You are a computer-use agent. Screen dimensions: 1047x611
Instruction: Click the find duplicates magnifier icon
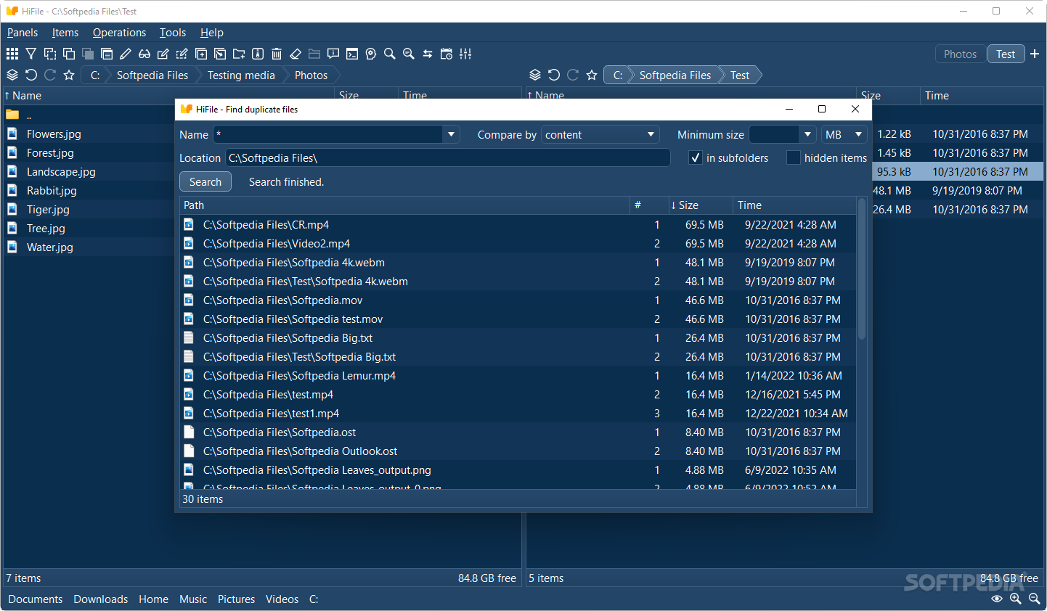tap(409, 54)
